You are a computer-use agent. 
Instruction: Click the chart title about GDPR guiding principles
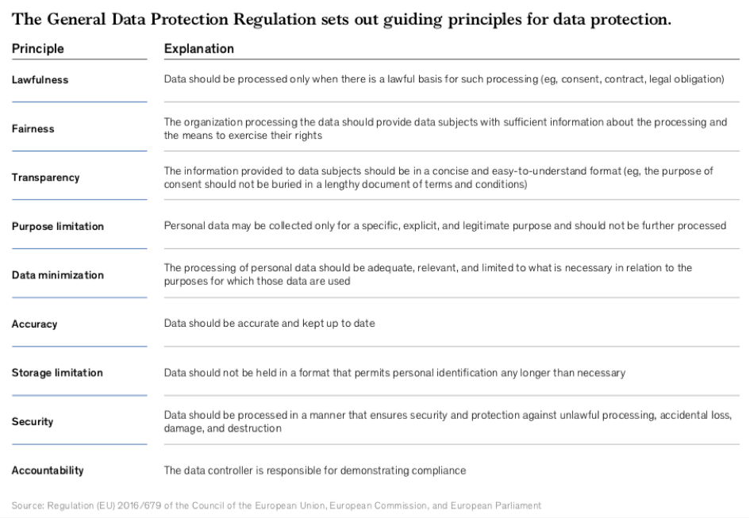(341, 20)
